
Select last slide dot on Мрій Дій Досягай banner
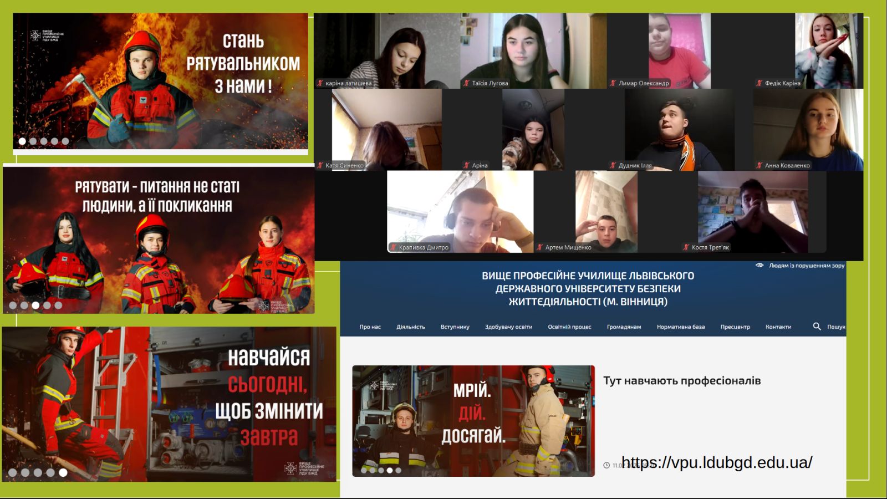tap(398, 470)
